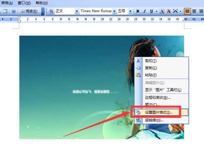Apply character shading with the shaded A icon
Screen dimensions: 204x154
pos(168,11)
